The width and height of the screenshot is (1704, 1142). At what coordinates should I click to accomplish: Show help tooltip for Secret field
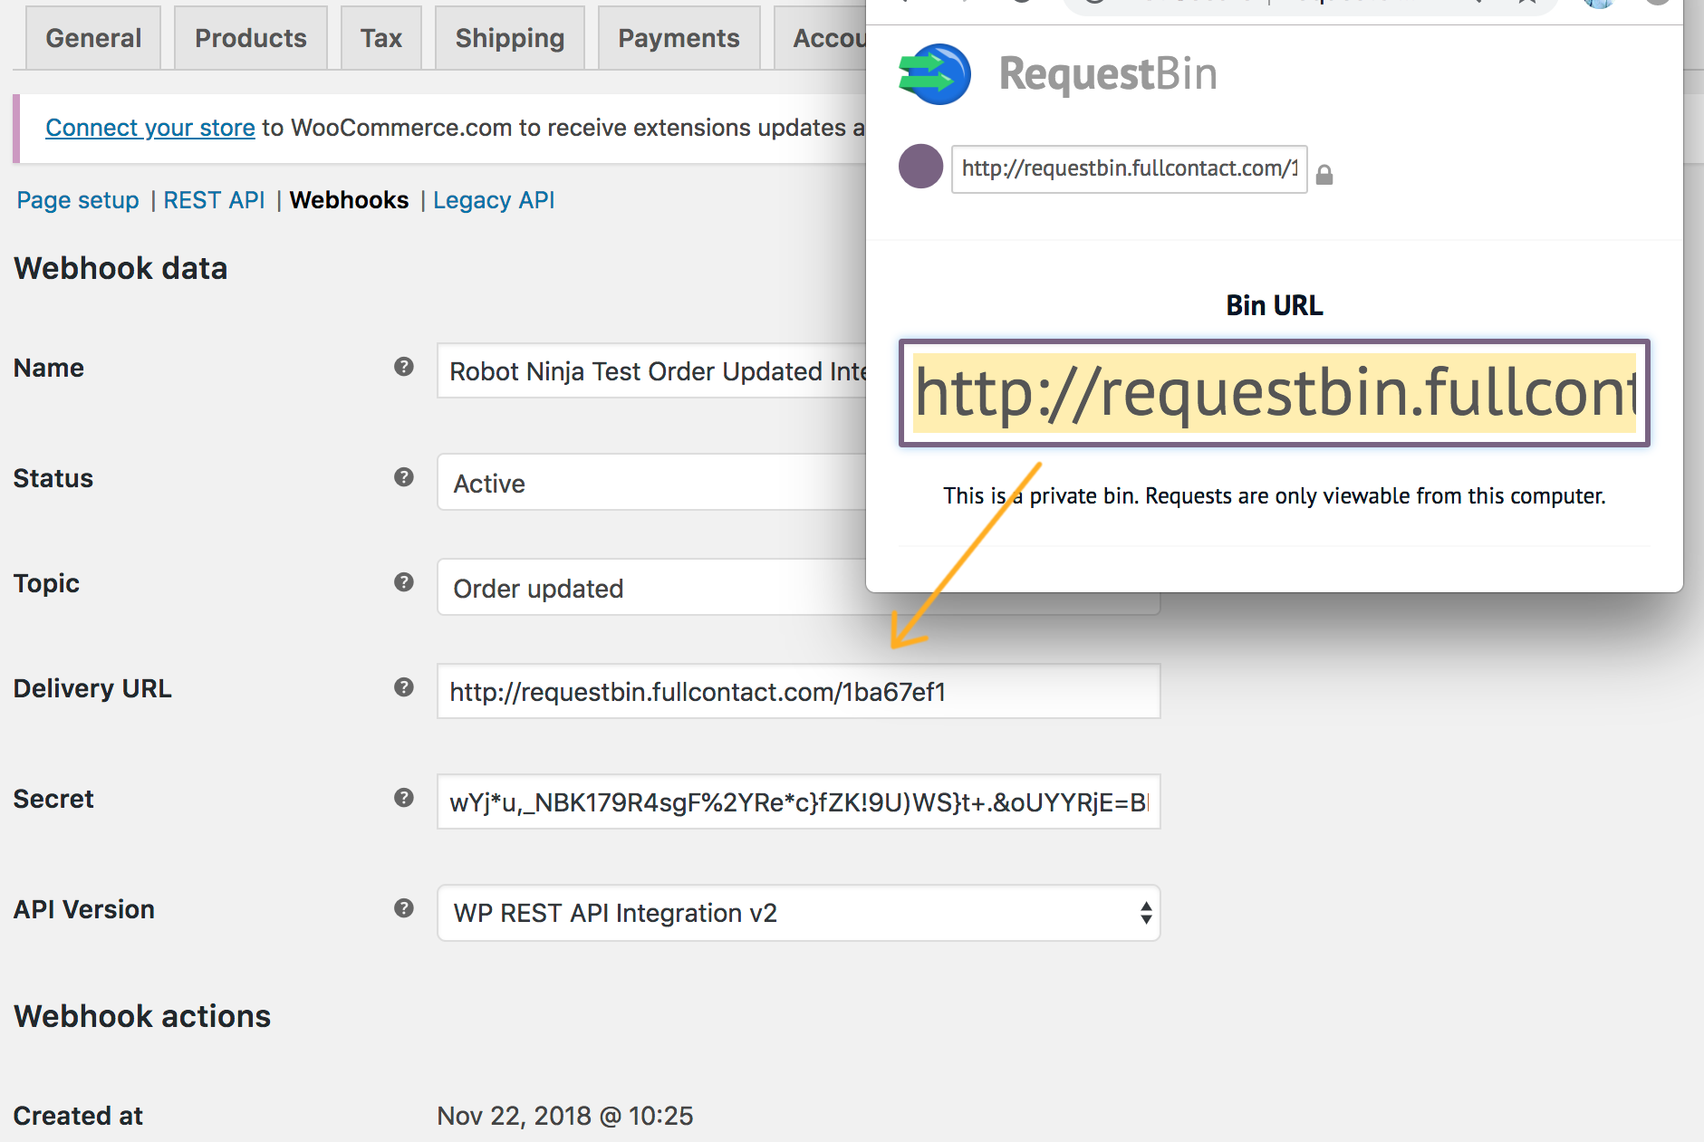coord(404,798)
